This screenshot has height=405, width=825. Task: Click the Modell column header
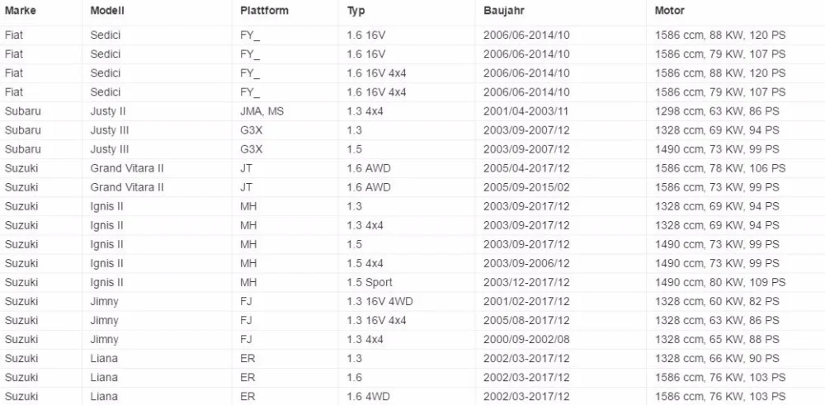tap(107, 11)
